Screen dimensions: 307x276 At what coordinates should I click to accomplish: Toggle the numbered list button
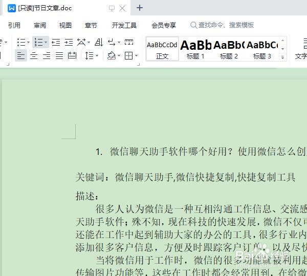point(38,42)
